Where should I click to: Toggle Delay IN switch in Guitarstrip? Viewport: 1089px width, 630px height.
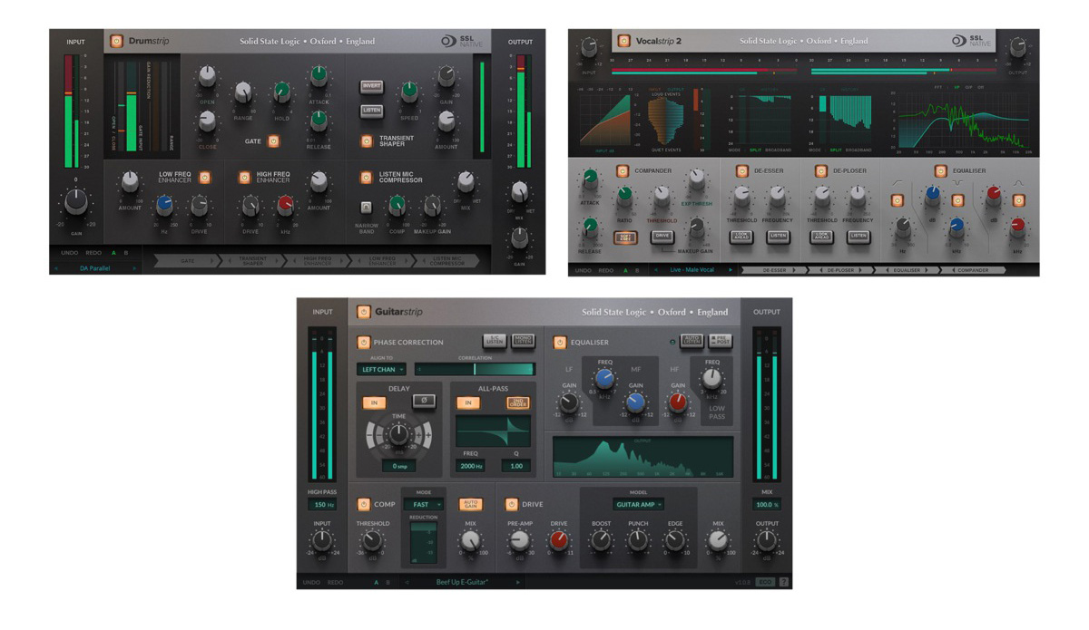373,402
